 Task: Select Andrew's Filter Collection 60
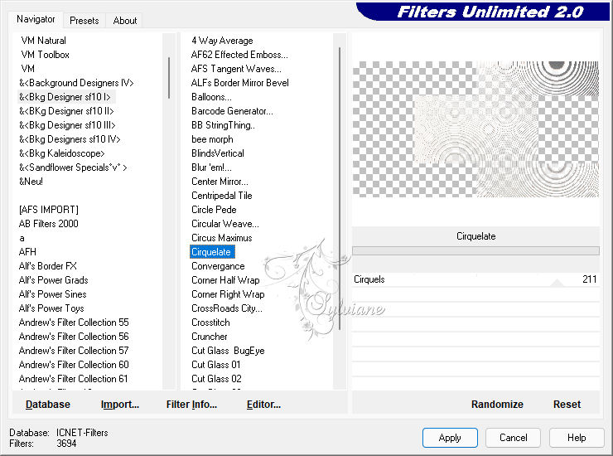click(74, 365)
